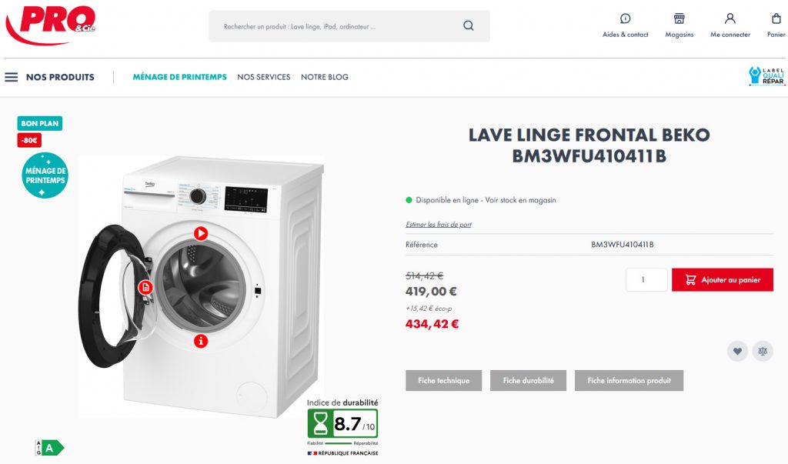Click Estimer les frais de port link

click(x=438, y=225)
